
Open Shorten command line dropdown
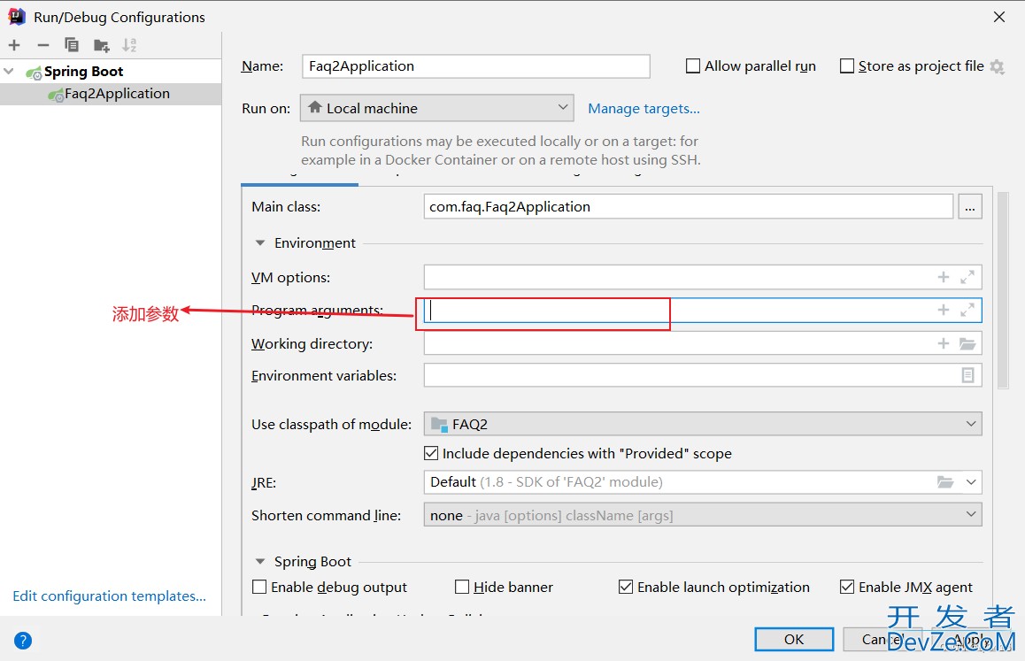[x=703, y=515]
